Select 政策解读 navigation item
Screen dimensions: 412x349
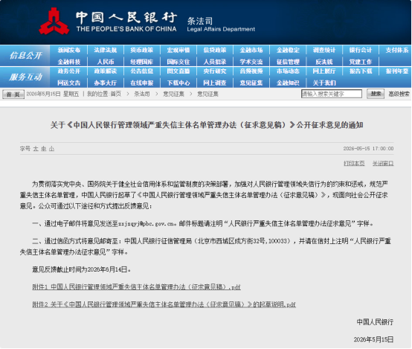pyautogui.click(x=106, y=71)
